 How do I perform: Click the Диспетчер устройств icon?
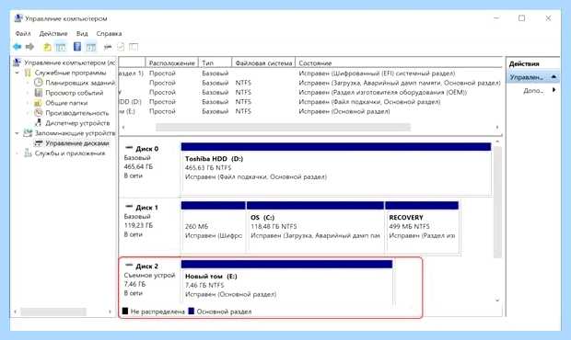pyautogui.click(x=39, y=123)
